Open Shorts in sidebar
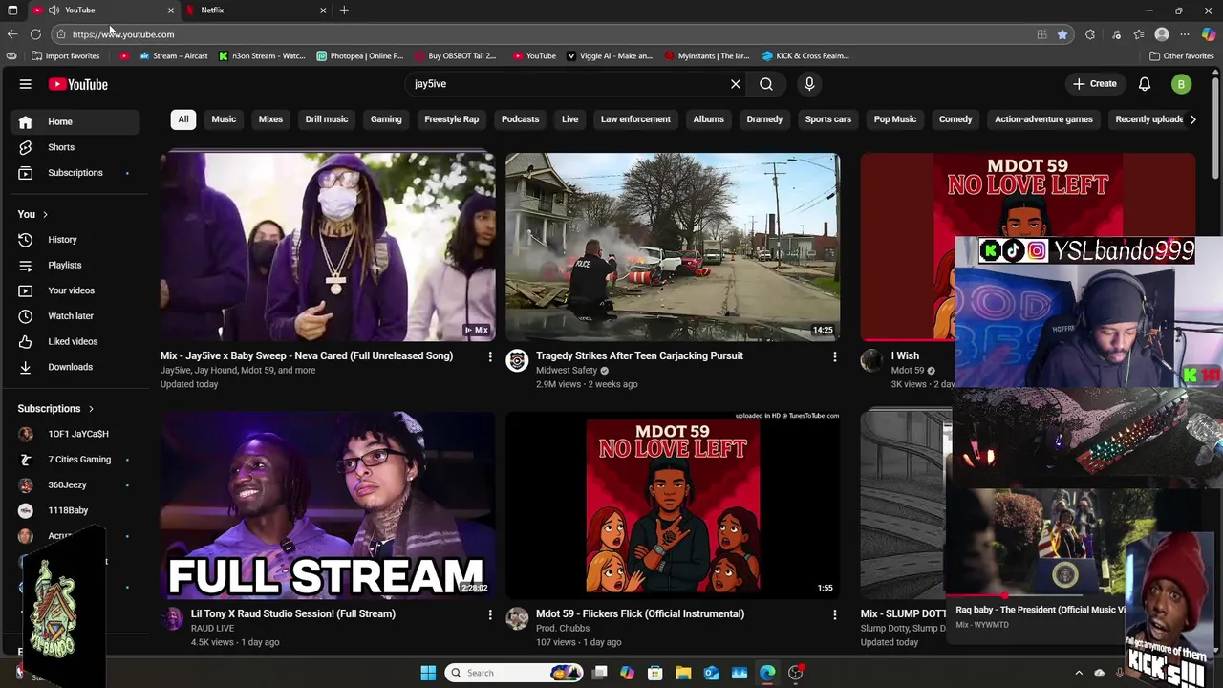This screenshot has height=688, width=1223. [x=76, y=147]
